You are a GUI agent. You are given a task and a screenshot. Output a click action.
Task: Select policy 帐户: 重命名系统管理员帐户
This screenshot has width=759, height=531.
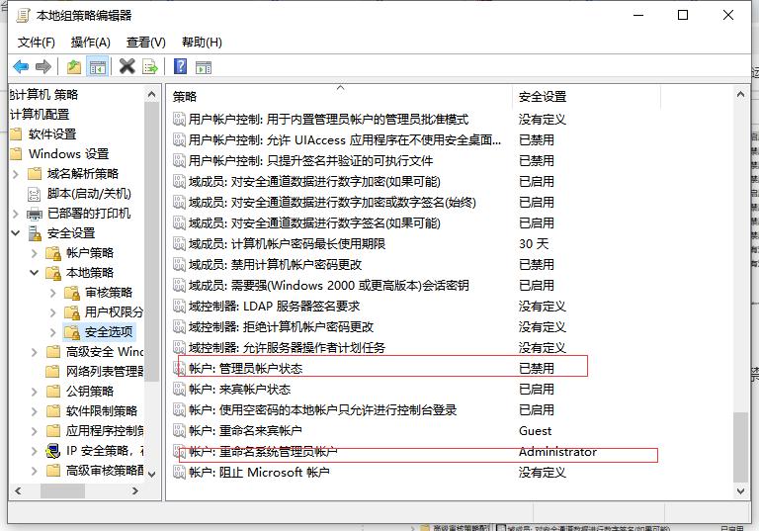[x=263, y=452]
